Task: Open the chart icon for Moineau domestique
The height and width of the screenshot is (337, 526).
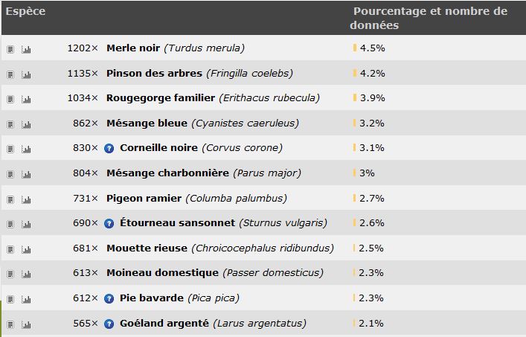Action: click(x=26, y=275)
